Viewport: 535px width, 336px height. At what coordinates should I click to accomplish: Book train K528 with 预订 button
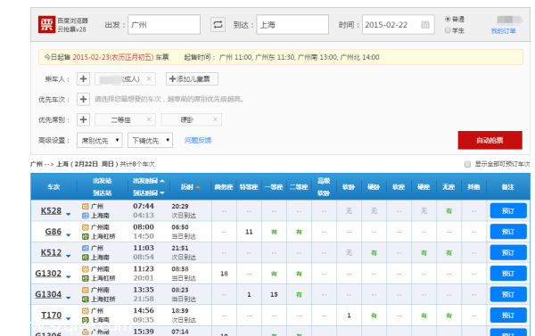coord(508,211)
